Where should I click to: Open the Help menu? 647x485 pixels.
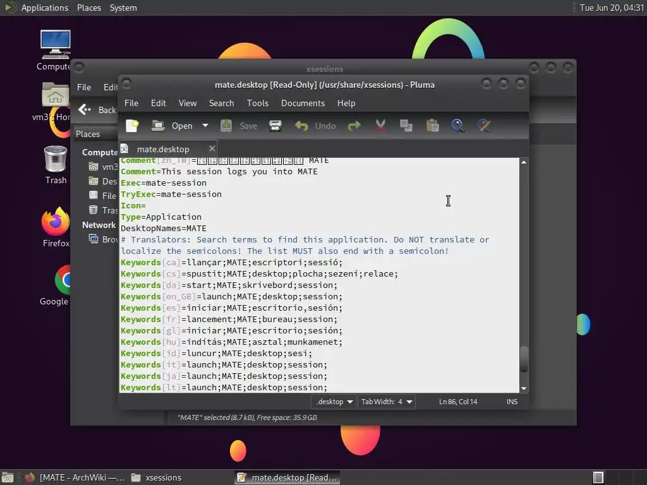click(x=346, y=103)
